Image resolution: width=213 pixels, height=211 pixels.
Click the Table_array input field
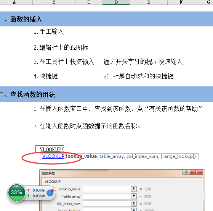[107, 196]
